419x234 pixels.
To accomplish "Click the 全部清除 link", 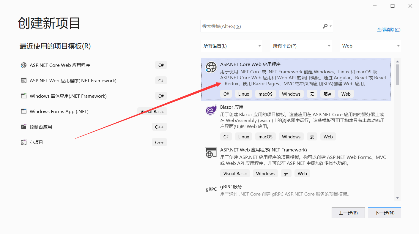I will click(x=389, y=30).
